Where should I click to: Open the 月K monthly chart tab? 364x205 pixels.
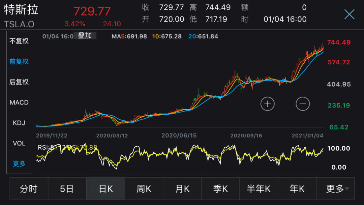tap(182, 189)
